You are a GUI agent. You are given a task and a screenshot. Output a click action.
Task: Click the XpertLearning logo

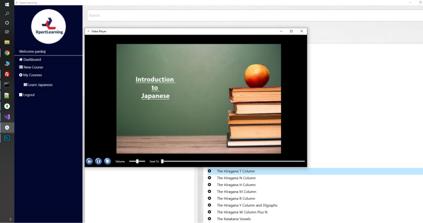click(48, 26)
